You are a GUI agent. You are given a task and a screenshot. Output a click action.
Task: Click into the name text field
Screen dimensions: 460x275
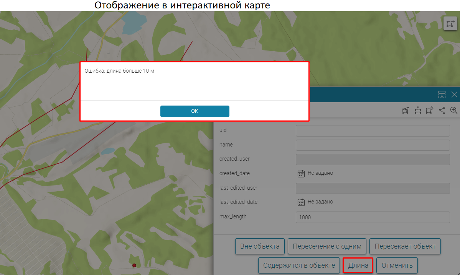[x=373, y=145]
